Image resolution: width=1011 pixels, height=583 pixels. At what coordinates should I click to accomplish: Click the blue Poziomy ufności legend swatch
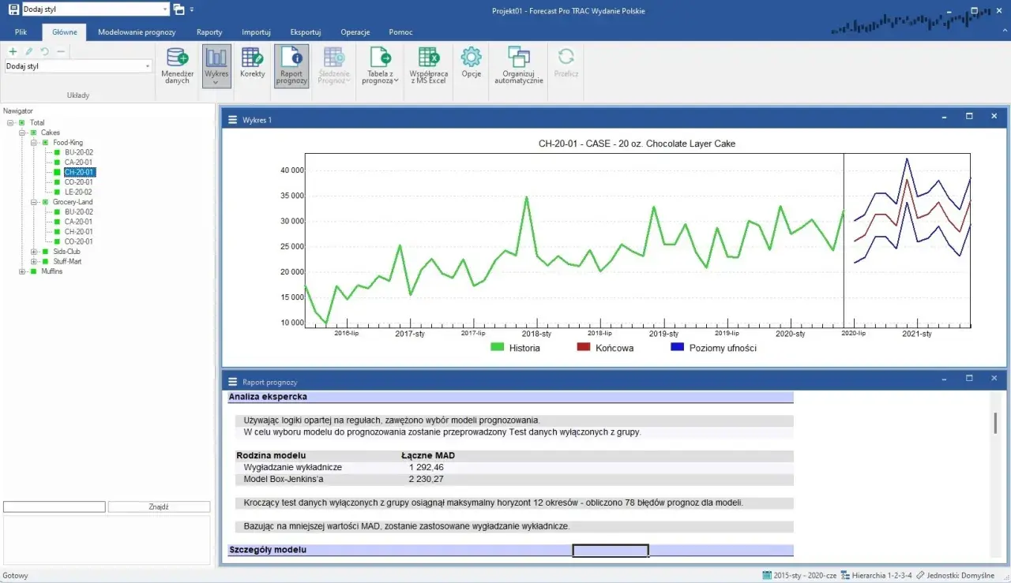677,347
